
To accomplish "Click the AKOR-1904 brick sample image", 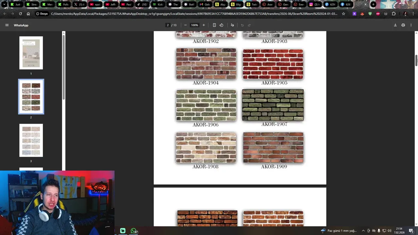I will [206, 64].
